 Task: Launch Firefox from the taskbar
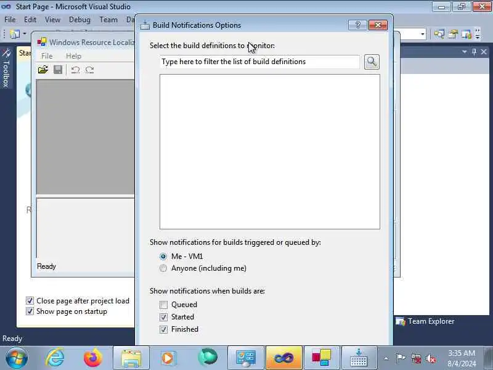tap(93, 358)
